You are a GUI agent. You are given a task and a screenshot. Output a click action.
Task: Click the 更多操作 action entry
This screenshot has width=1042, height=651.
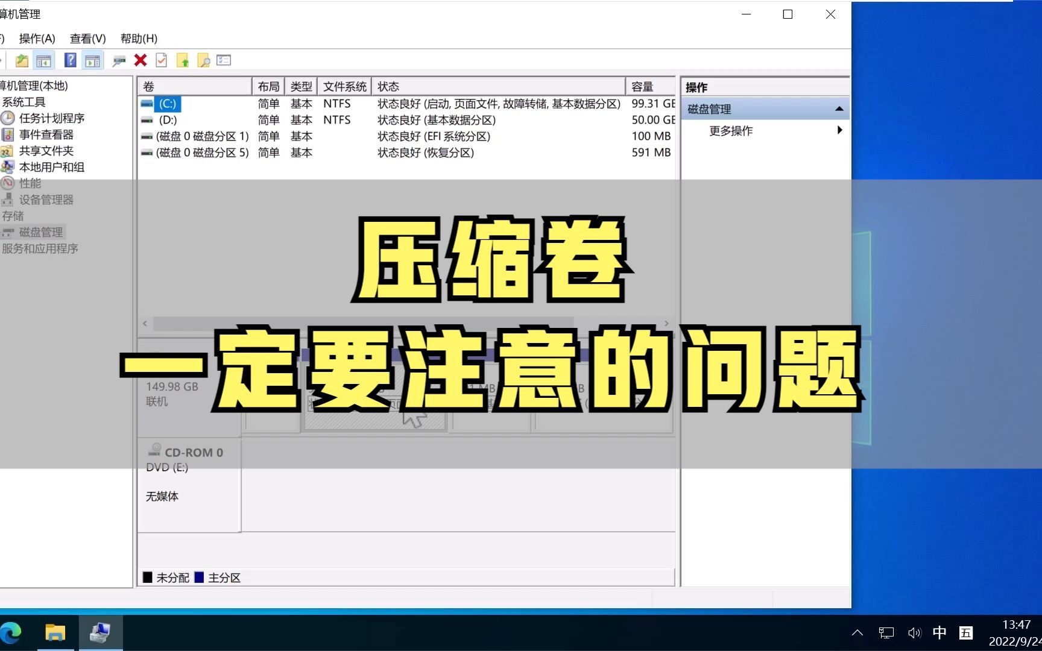click(x=731, y=130)
